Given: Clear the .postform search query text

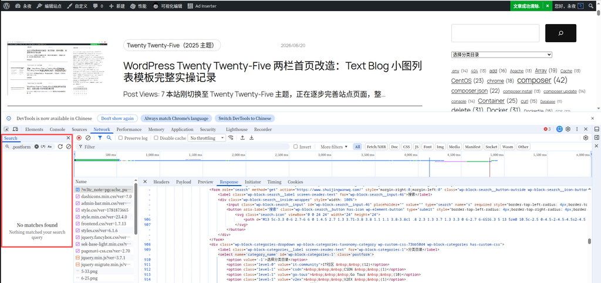Looking at the screenshot, I should pyautogui.click(x=36, y=146).
